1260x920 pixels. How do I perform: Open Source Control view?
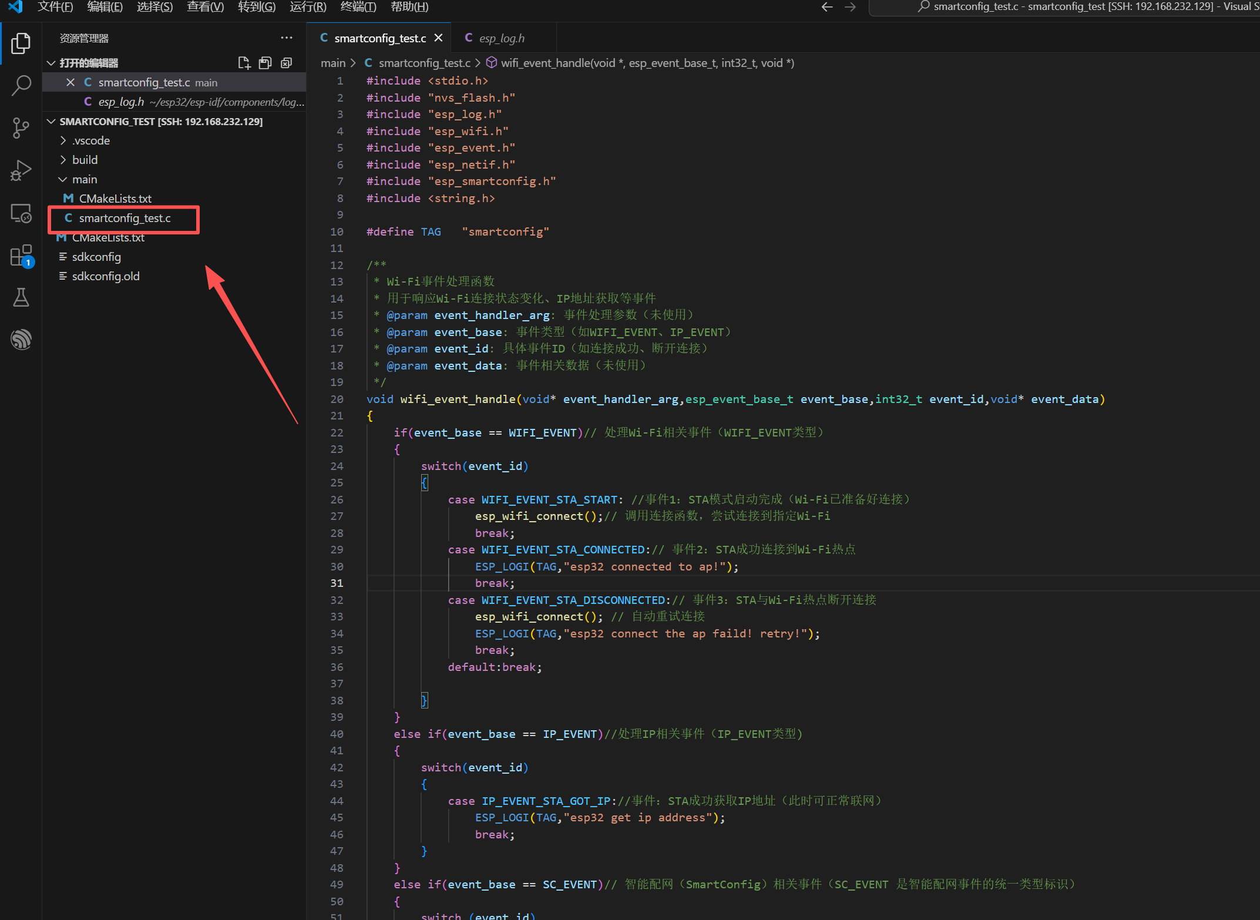(21, 127)
